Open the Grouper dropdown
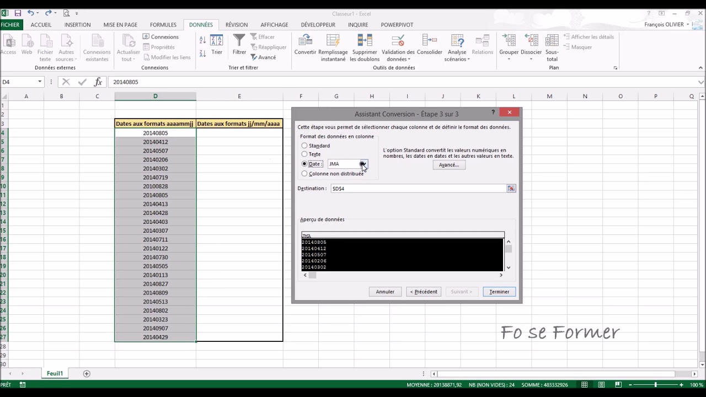The image size is (706, 397). (509, 56)
